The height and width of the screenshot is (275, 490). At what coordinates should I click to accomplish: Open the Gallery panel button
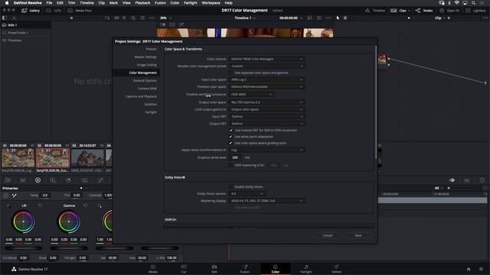click(31, 10)
